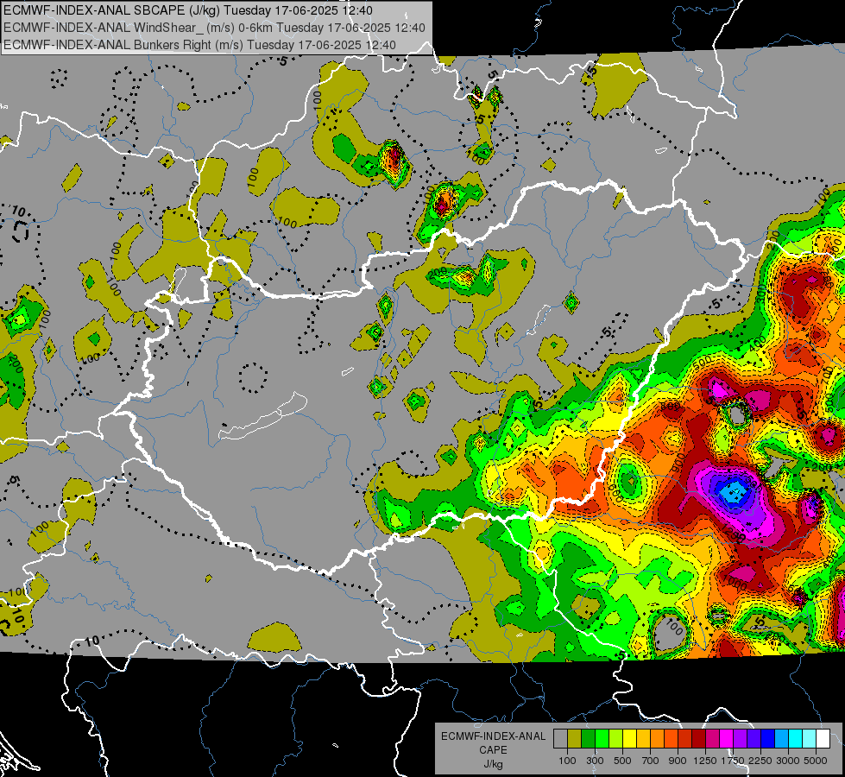Click the pale cyan legend swatch
Image resolution: width=845 pixels, height=777 pixels.
tap(810, 739)
